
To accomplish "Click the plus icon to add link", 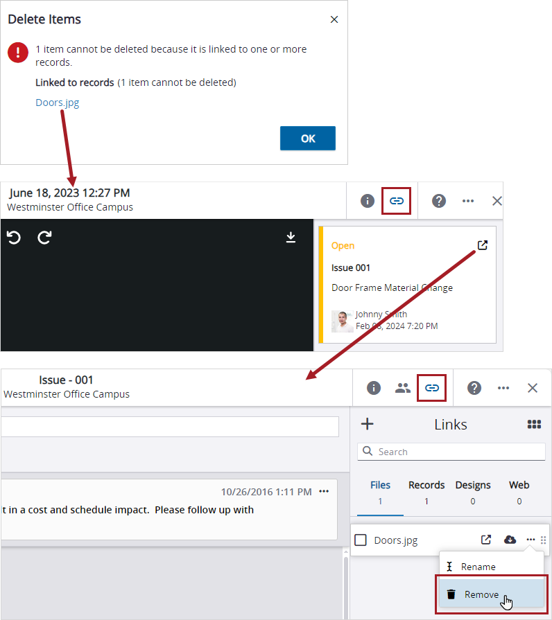I will (x=368, y=424).
